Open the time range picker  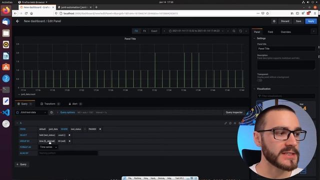click(x=196, y=31)
